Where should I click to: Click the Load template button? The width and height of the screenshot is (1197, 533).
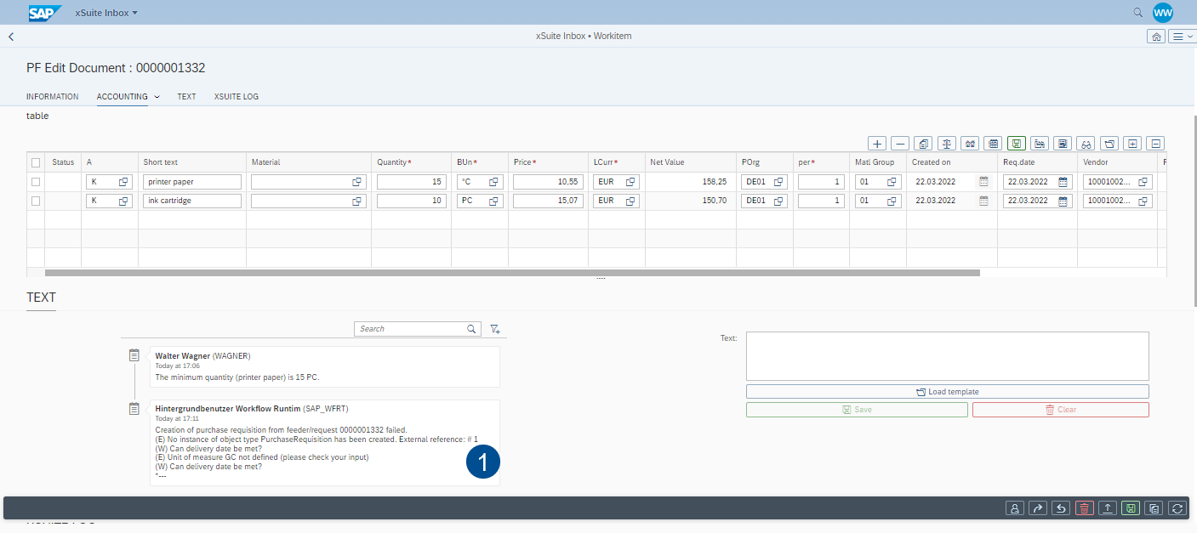[947, 392]
